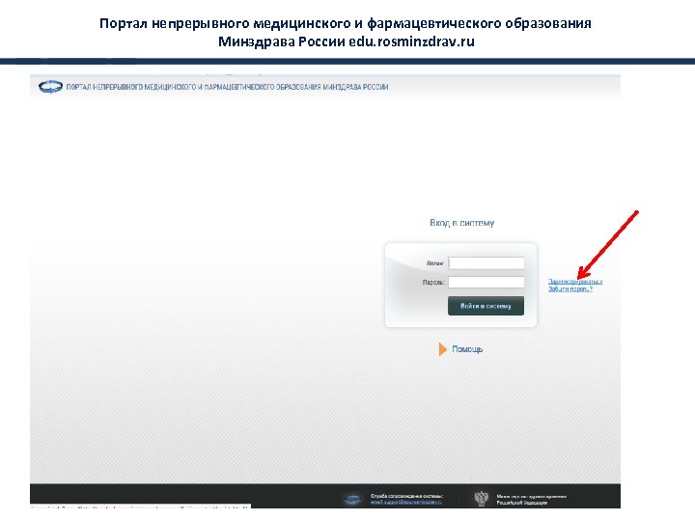Click the Ministry of Health text in footer
Screen dimensions: 695x521
point(531,500)
